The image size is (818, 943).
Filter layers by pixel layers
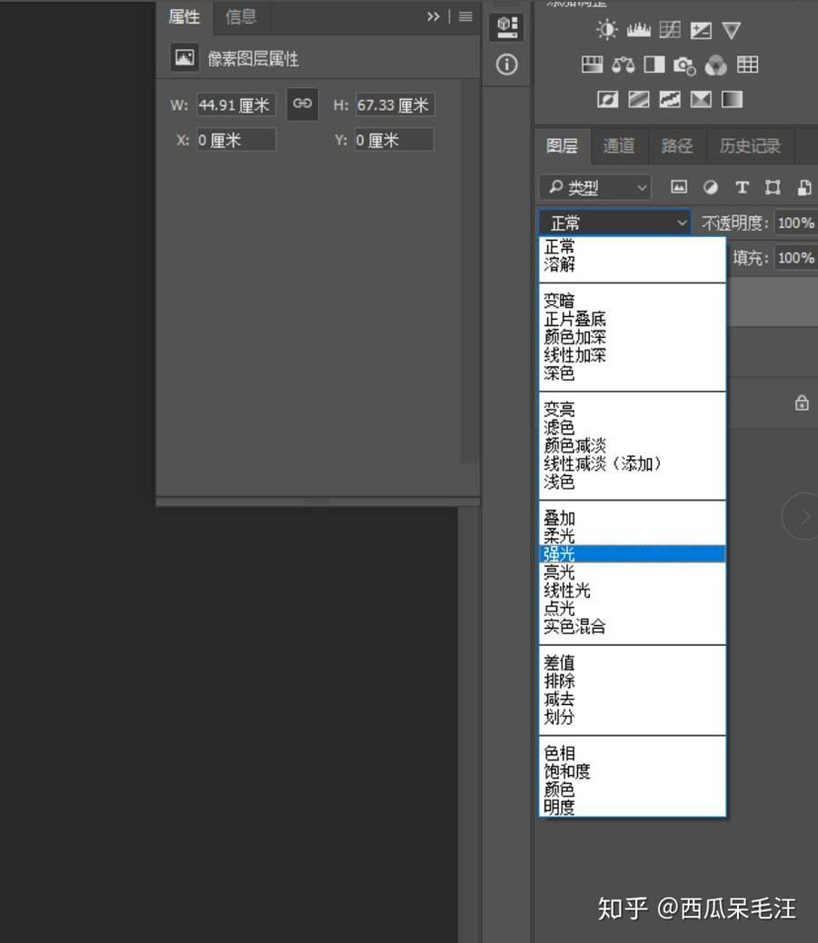click(679, 187)
